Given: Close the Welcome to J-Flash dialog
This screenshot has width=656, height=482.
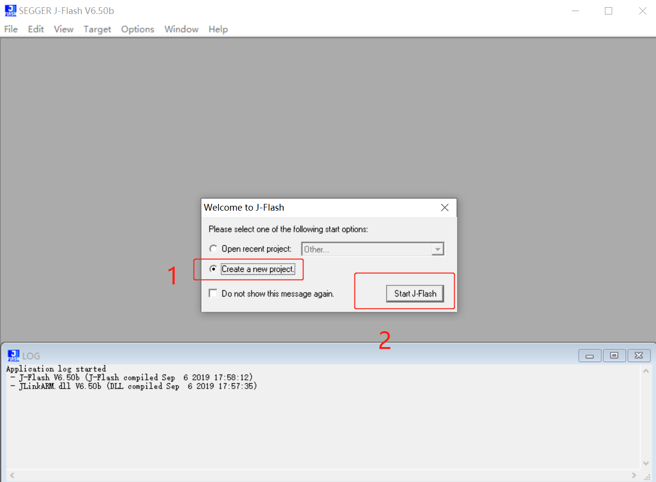Looking at the screenshot, I should [x=445, y=207].
